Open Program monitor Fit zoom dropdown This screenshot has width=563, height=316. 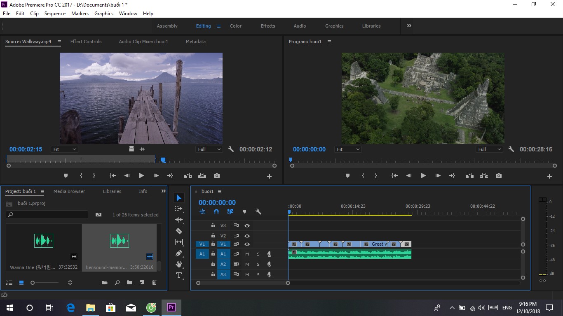[x=348, y=149]
